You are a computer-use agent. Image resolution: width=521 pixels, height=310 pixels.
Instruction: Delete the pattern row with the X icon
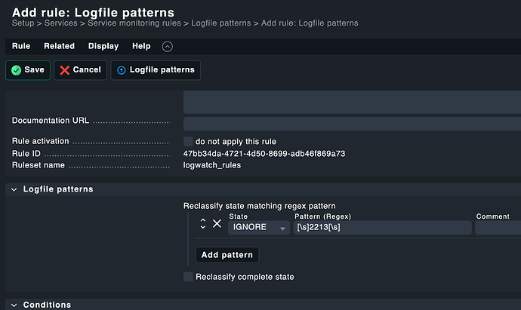tap(217, 223)
